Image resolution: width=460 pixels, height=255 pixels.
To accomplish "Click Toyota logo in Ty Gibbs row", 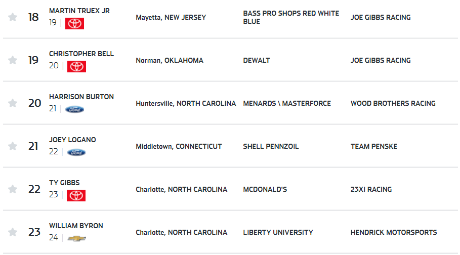I will coord(76,195).
